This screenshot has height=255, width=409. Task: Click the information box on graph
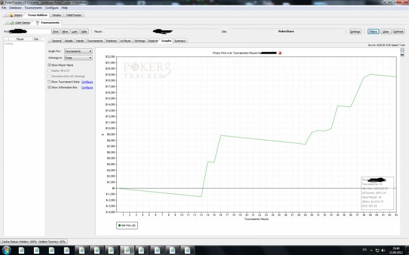[x=377, y=193]
